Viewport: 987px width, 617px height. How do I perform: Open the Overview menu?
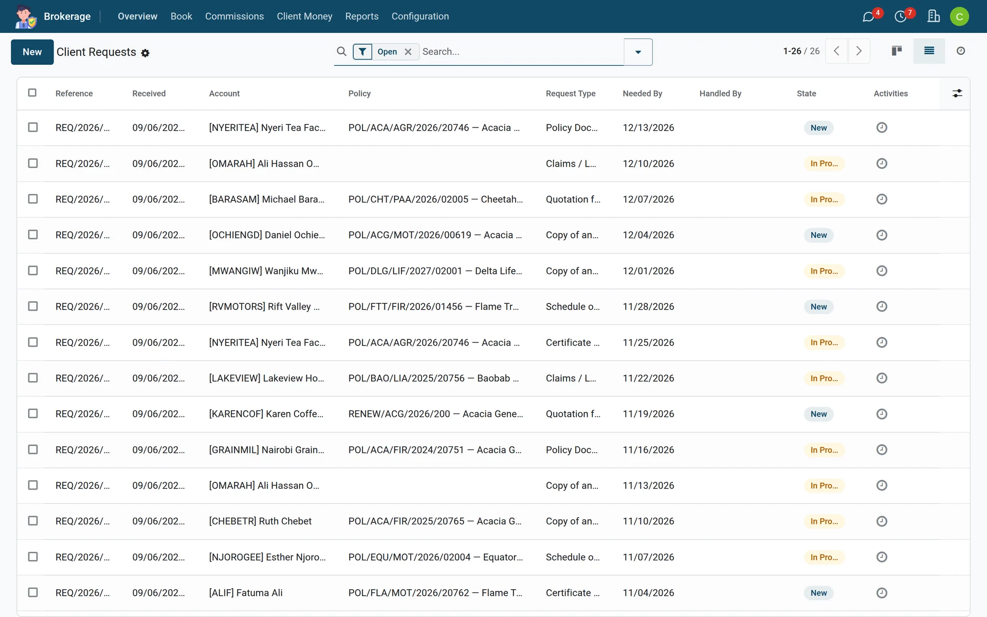pyautogui.click(x=137, y=16)
